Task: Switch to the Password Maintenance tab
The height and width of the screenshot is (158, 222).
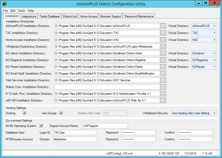Action: point(139,16)
